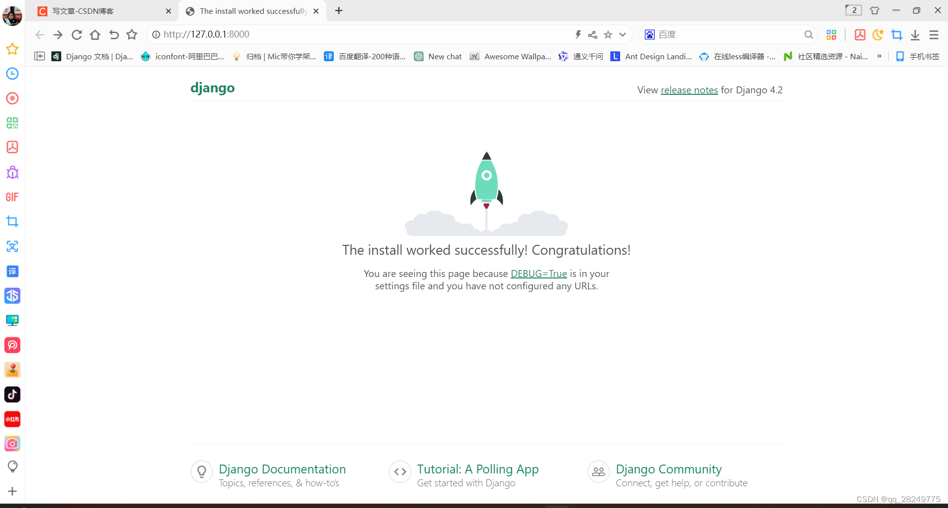948x508 pixels.
Task: Expand more bookmarks chevron
Action: click(879, 56)
